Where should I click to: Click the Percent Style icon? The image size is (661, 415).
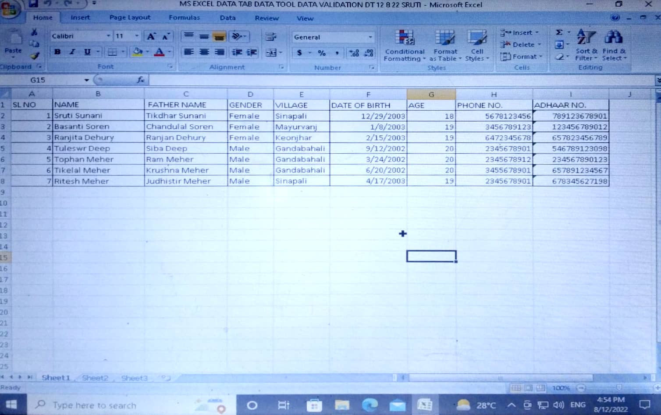click(322, 53)
